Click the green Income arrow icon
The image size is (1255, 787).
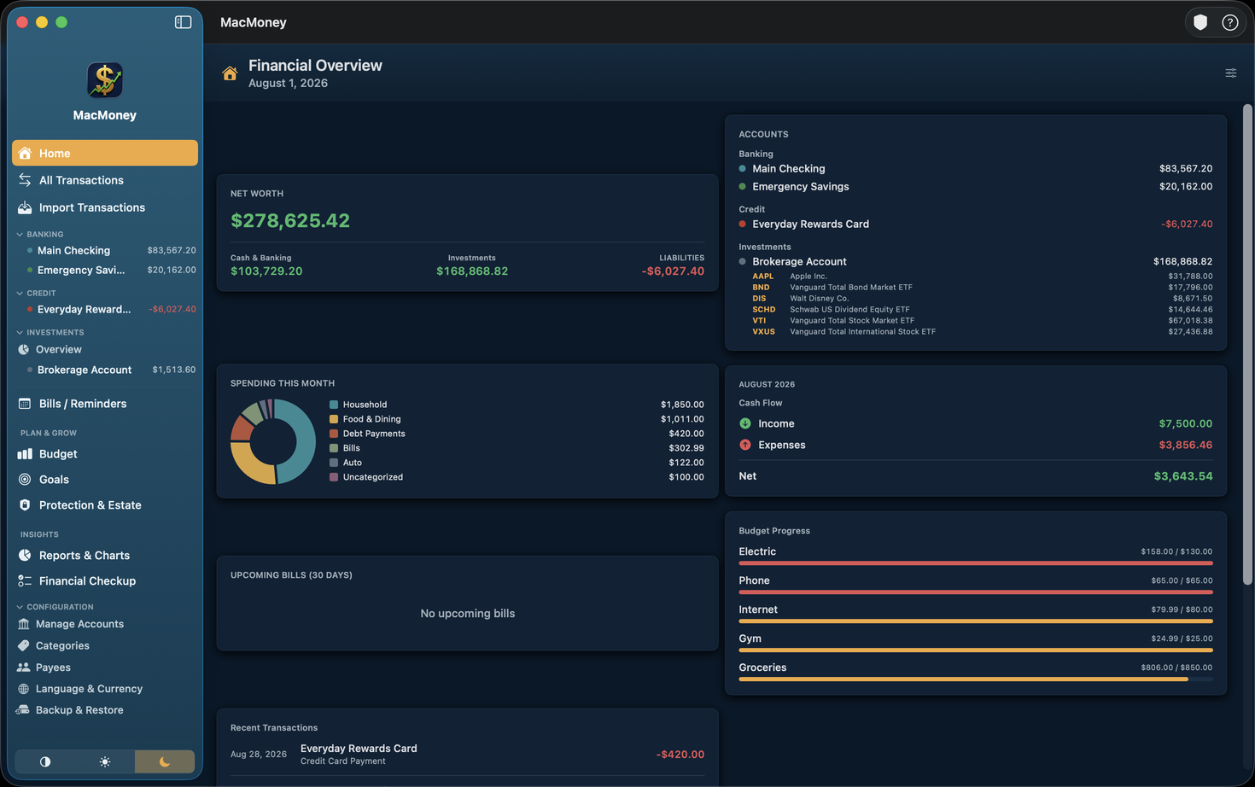pyautogui.click(x=745, y=423)
